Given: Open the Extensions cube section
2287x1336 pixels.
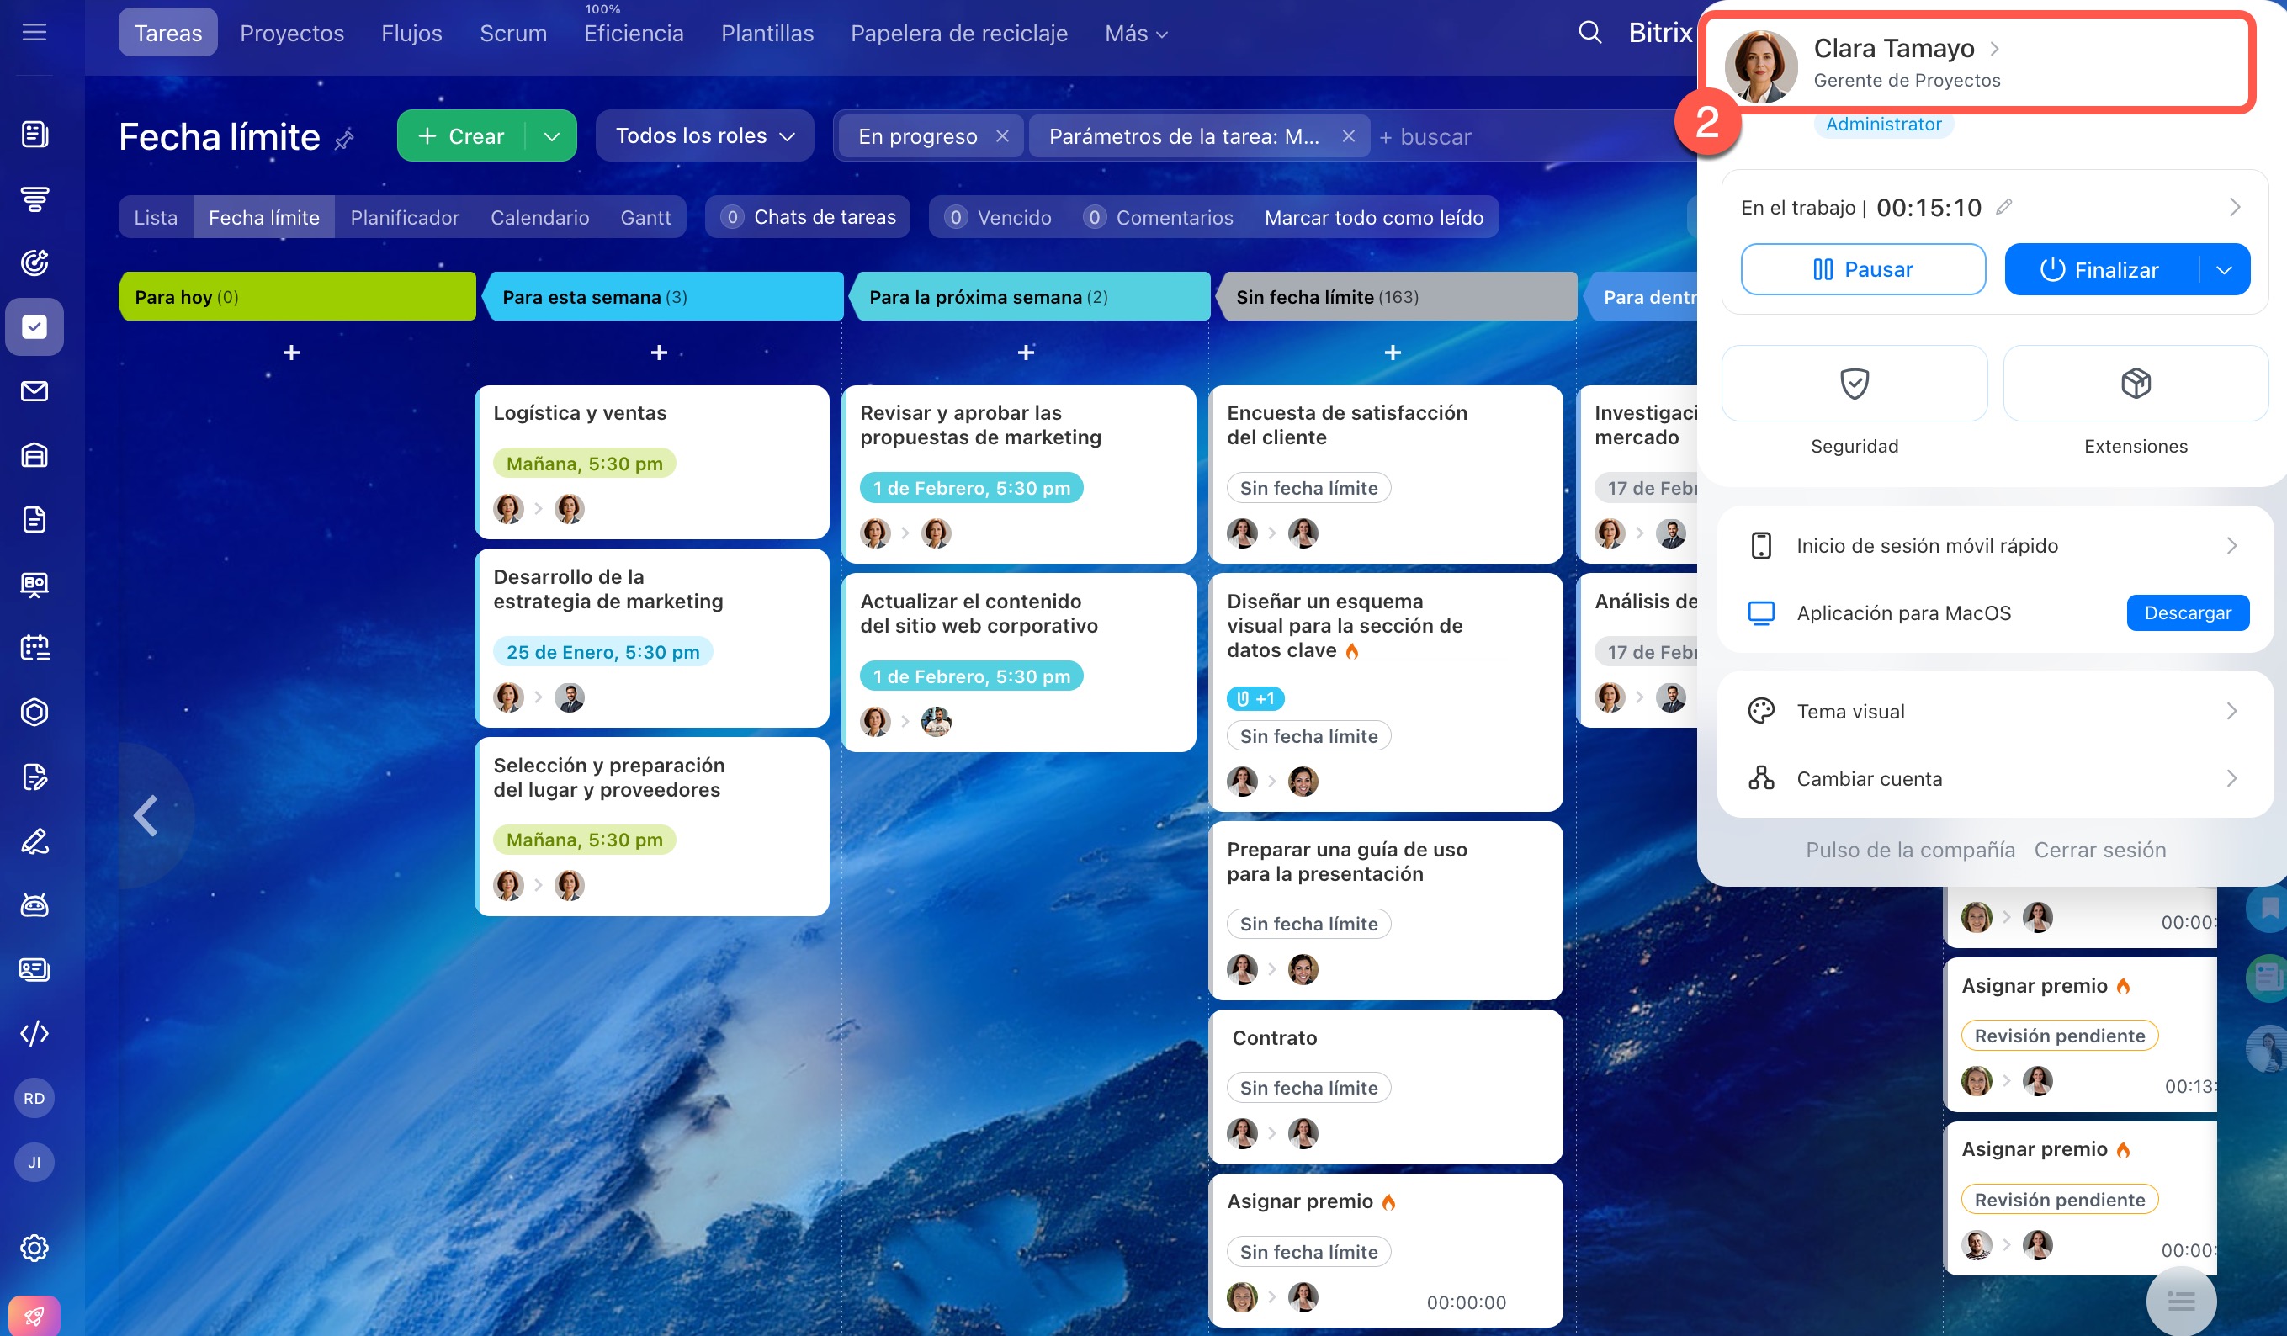Looking at the screenshot, I should click(2135, 384).
